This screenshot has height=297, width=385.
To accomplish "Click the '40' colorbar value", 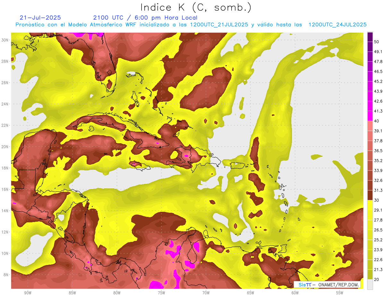I will pos(377,121).
